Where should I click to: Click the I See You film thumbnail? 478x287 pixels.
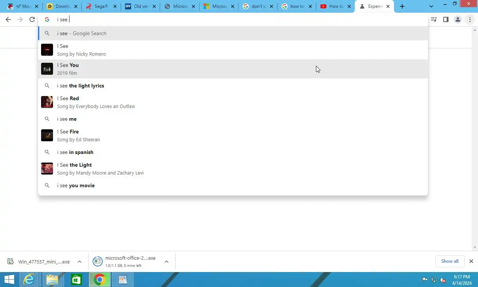[47, 69]
